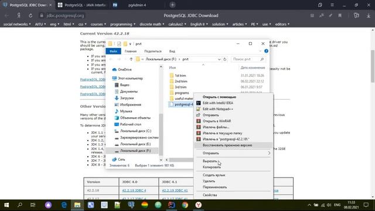The image size is (375, 211).
Task: Click Explorer up-one-level arrow
Action: pos(131,59)
